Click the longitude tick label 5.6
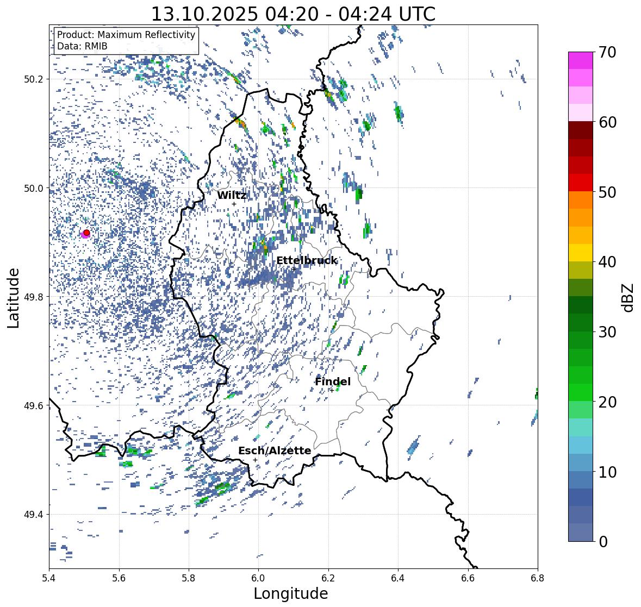Screen dimensions: 641x607 pos(119,578)
